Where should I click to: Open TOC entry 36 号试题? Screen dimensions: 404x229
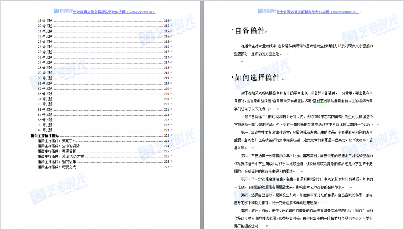[45, 109]
